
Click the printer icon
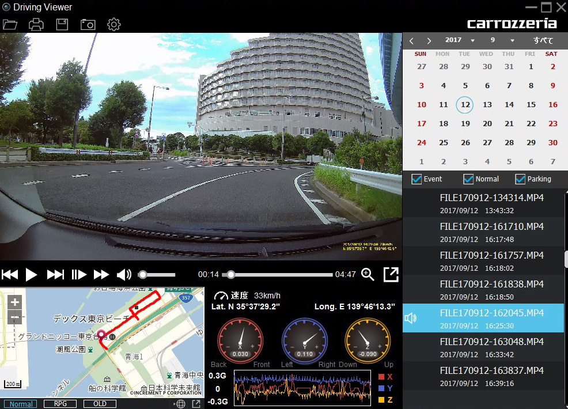36,24
